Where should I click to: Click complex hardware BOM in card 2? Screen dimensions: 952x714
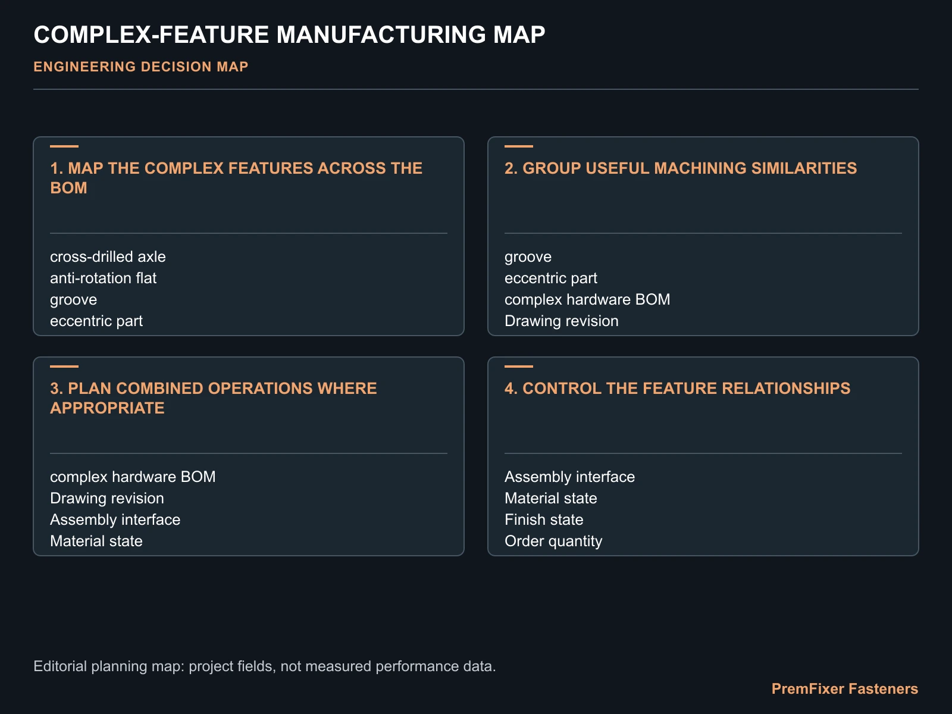click(x=587, y=299)
